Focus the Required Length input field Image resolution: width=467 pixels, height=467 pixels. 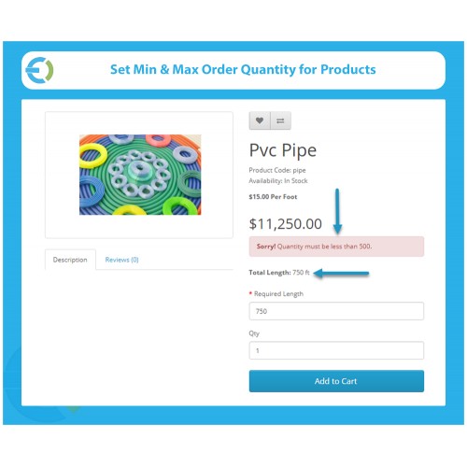[x=336, y=311]
